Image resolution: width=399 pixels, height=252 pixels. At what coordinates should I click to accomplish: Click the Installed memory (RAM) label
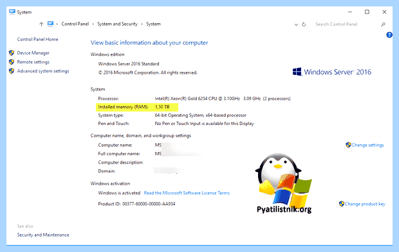(x=123, y=107)
